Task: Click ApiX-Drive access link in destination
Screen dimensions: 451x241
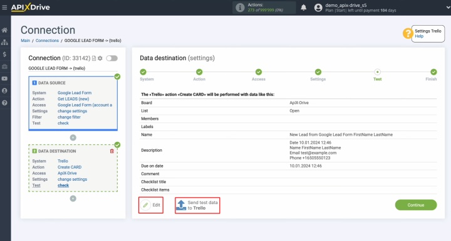Action: pyautogui.click(x=67, y=173)
